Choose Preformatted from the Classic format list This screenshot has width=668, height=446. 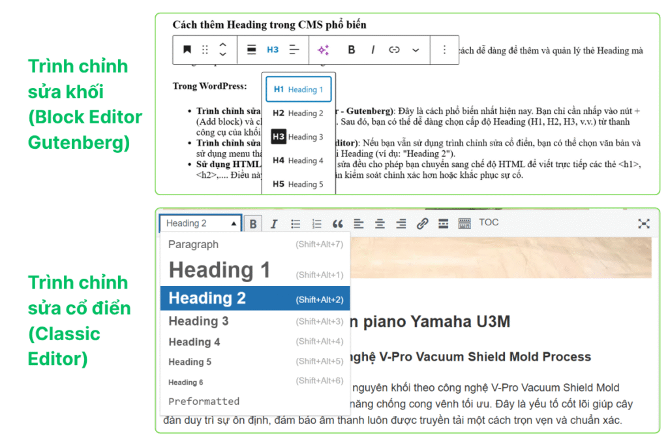click(204, 401)
